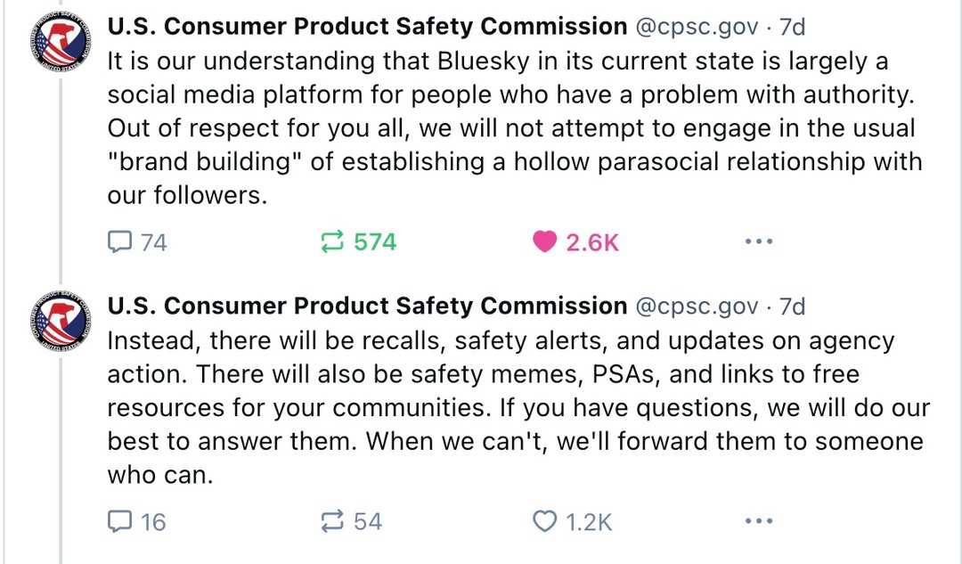Click the 574 repost count number
This screenshot has height=564, width=962.
[x=375, y=241]
